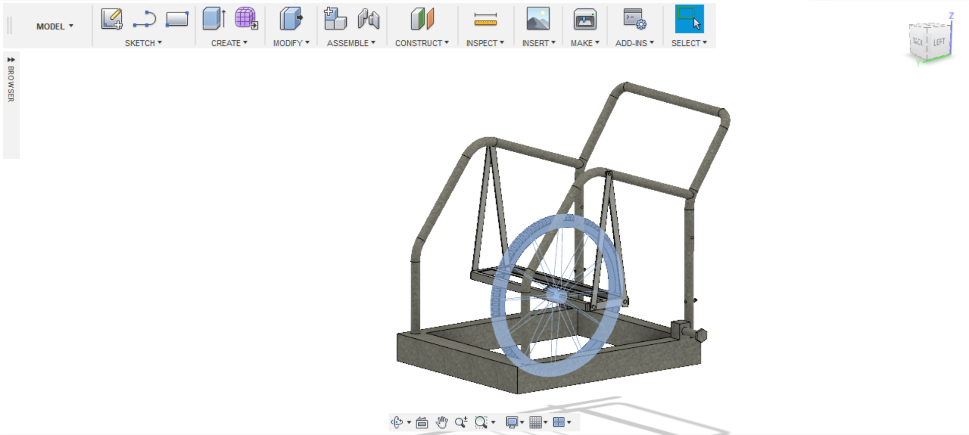Click the Look At icon

(422, 422)
